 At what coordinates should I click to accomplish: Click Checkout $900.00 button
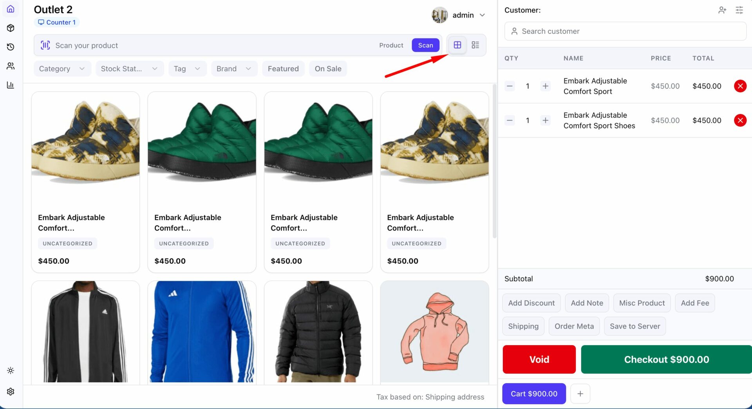click(x=667, y=359)
